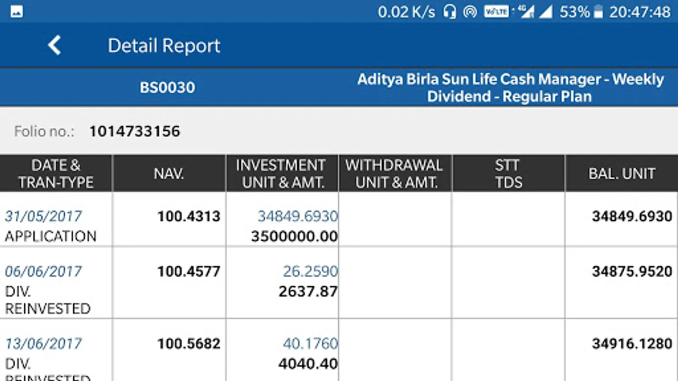Open the 31/05/2017 transaction date
Screen dimensions: 678x381
43,216
